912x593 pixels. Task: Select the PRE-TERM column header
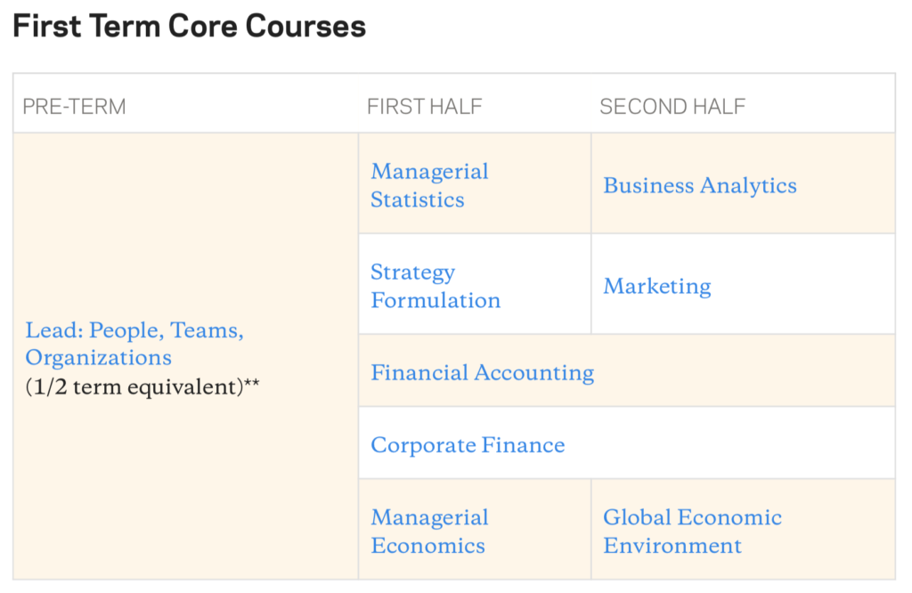74,106
